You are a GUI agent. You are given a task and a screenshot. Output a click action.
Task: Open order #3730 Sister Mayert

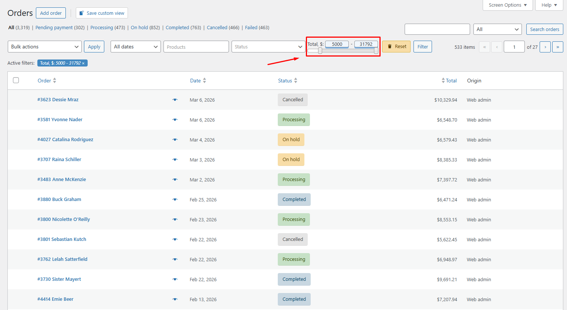(59, 279)
